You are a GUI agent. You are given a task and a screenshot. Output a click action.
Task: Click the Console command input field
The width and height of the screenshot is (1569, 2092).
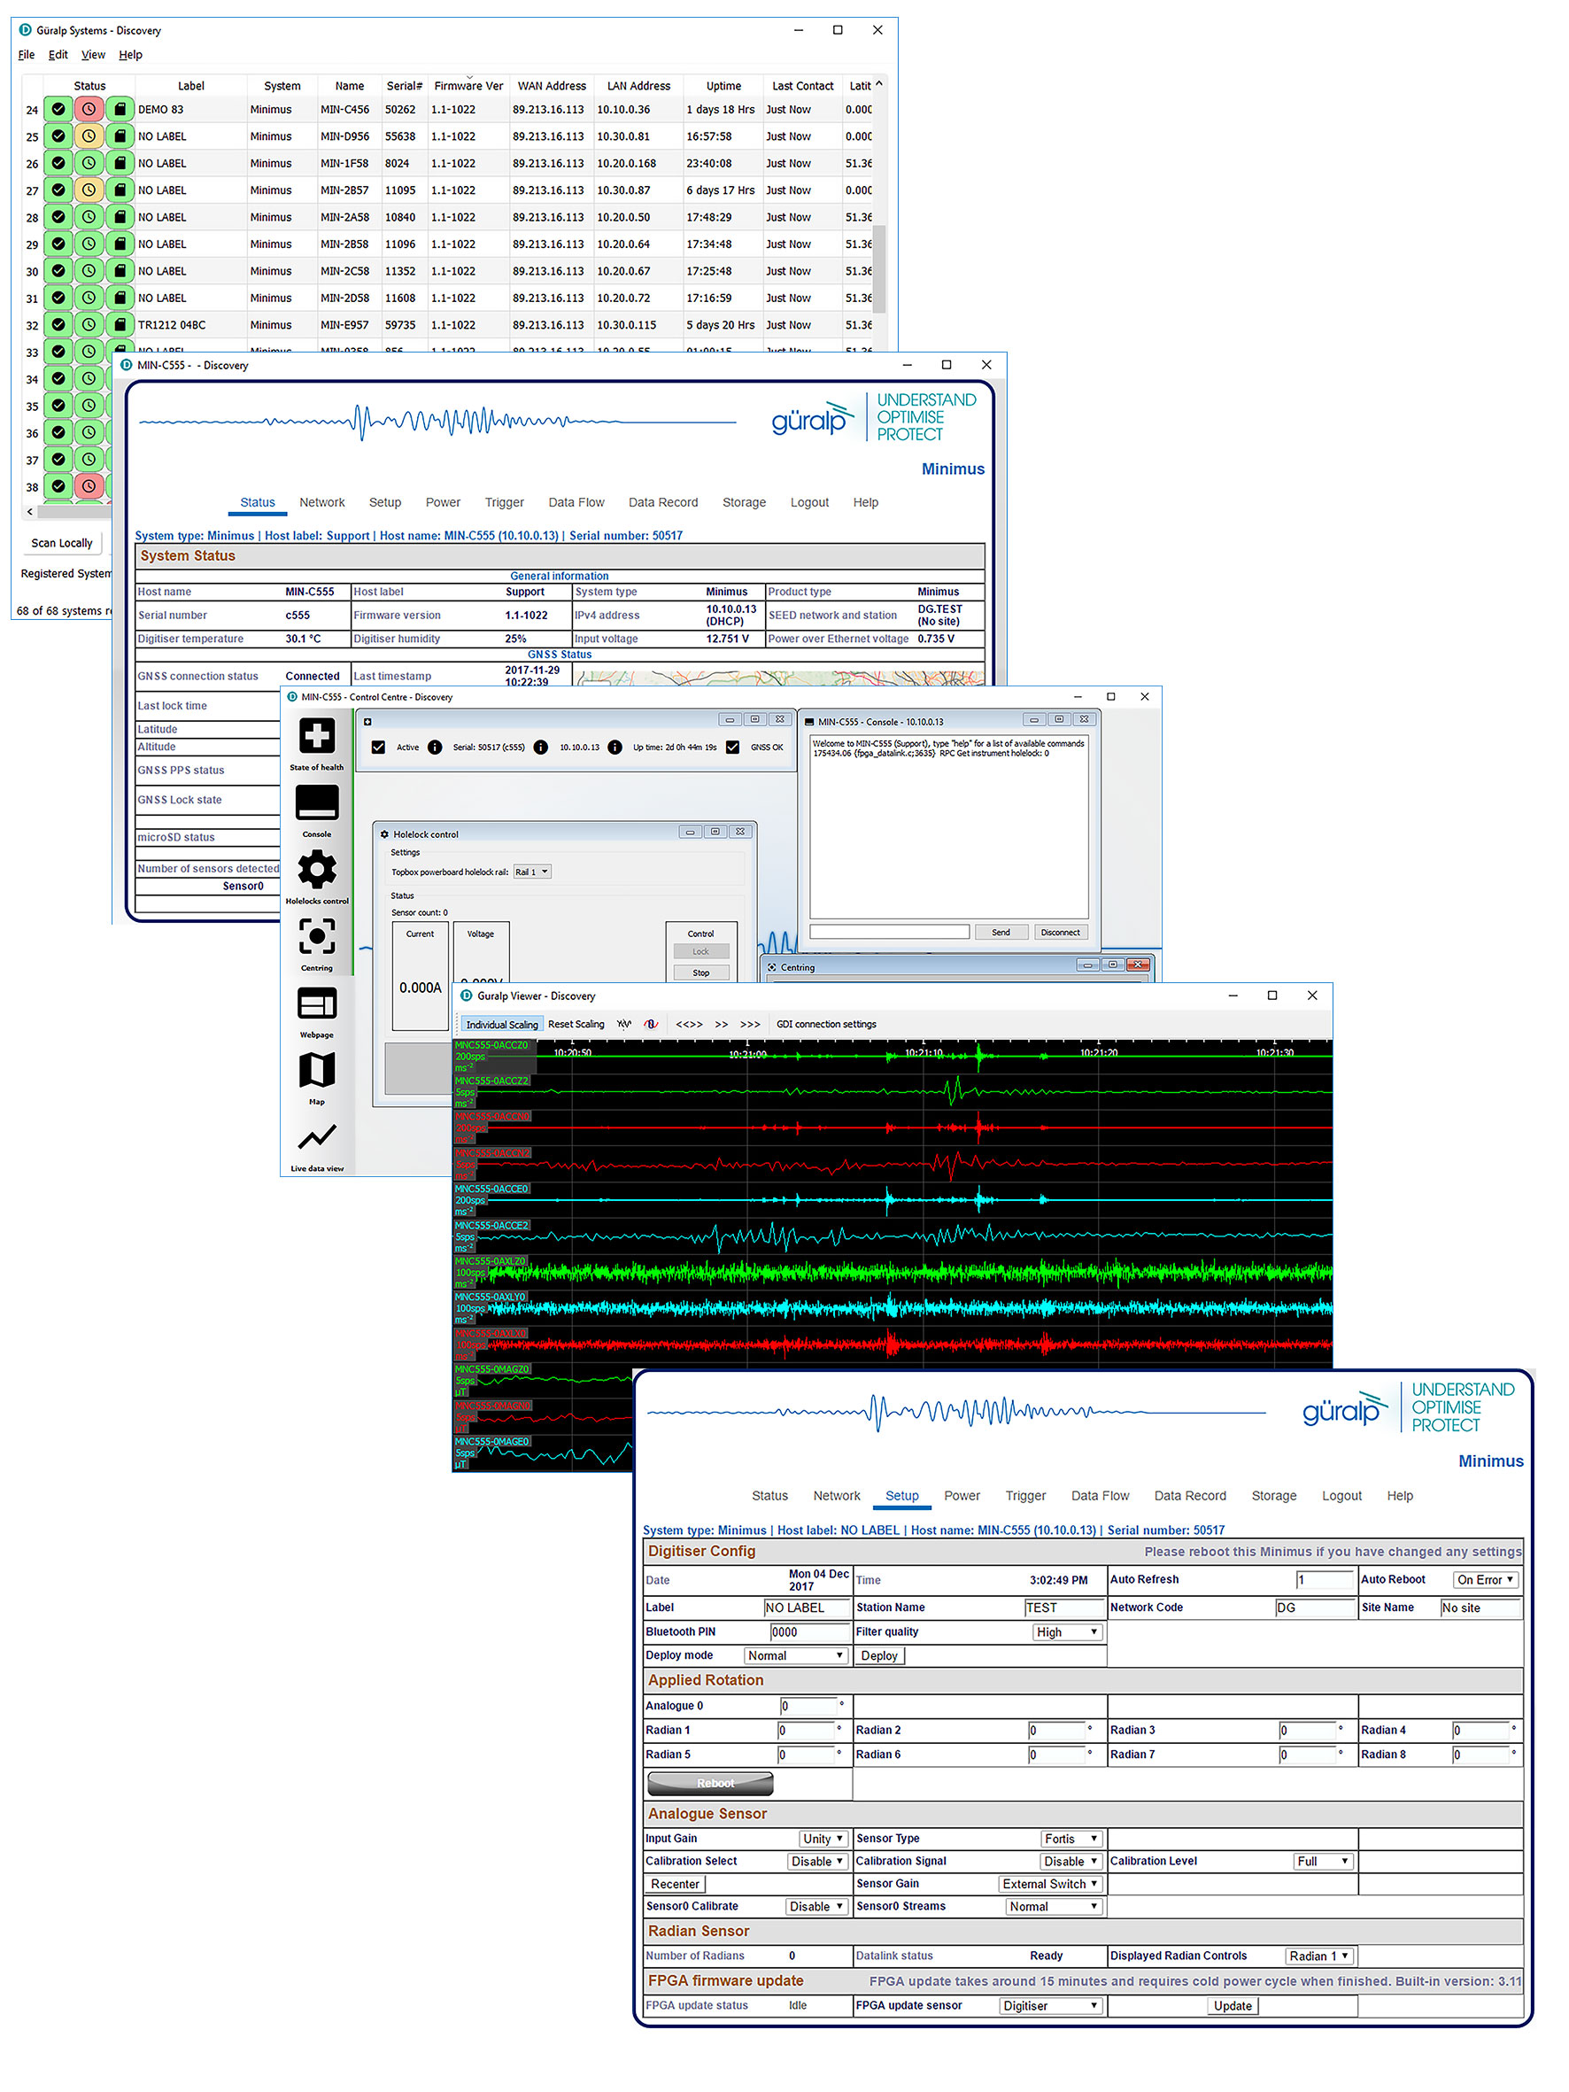point(889,933)
